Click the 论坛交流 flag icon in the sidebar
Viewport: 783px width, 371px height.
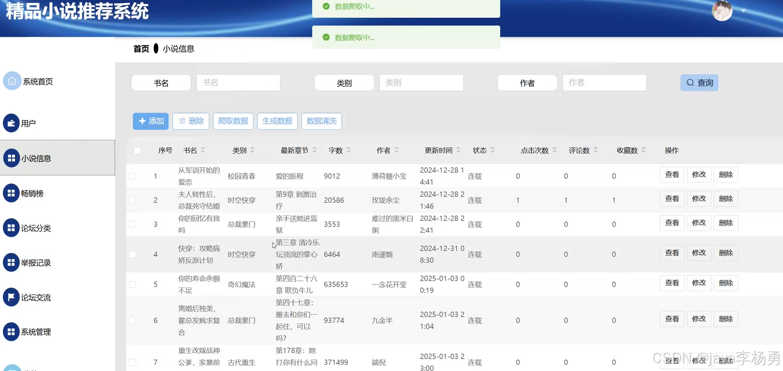pos(11,297)
